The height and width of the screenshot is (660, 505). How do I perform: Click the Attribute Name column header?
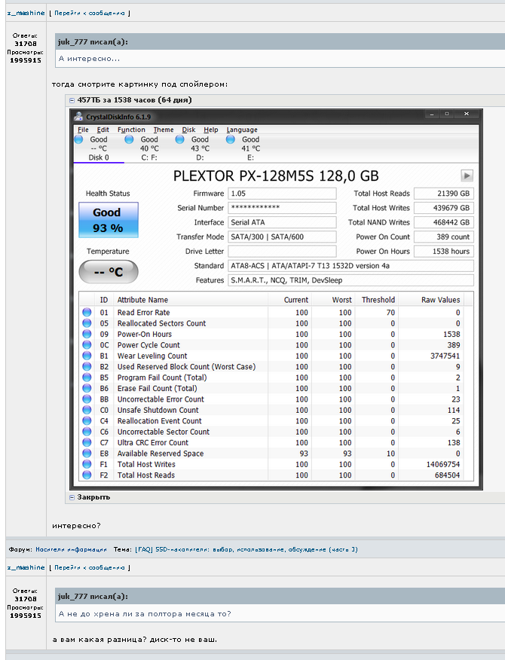[x=142, y=300]
